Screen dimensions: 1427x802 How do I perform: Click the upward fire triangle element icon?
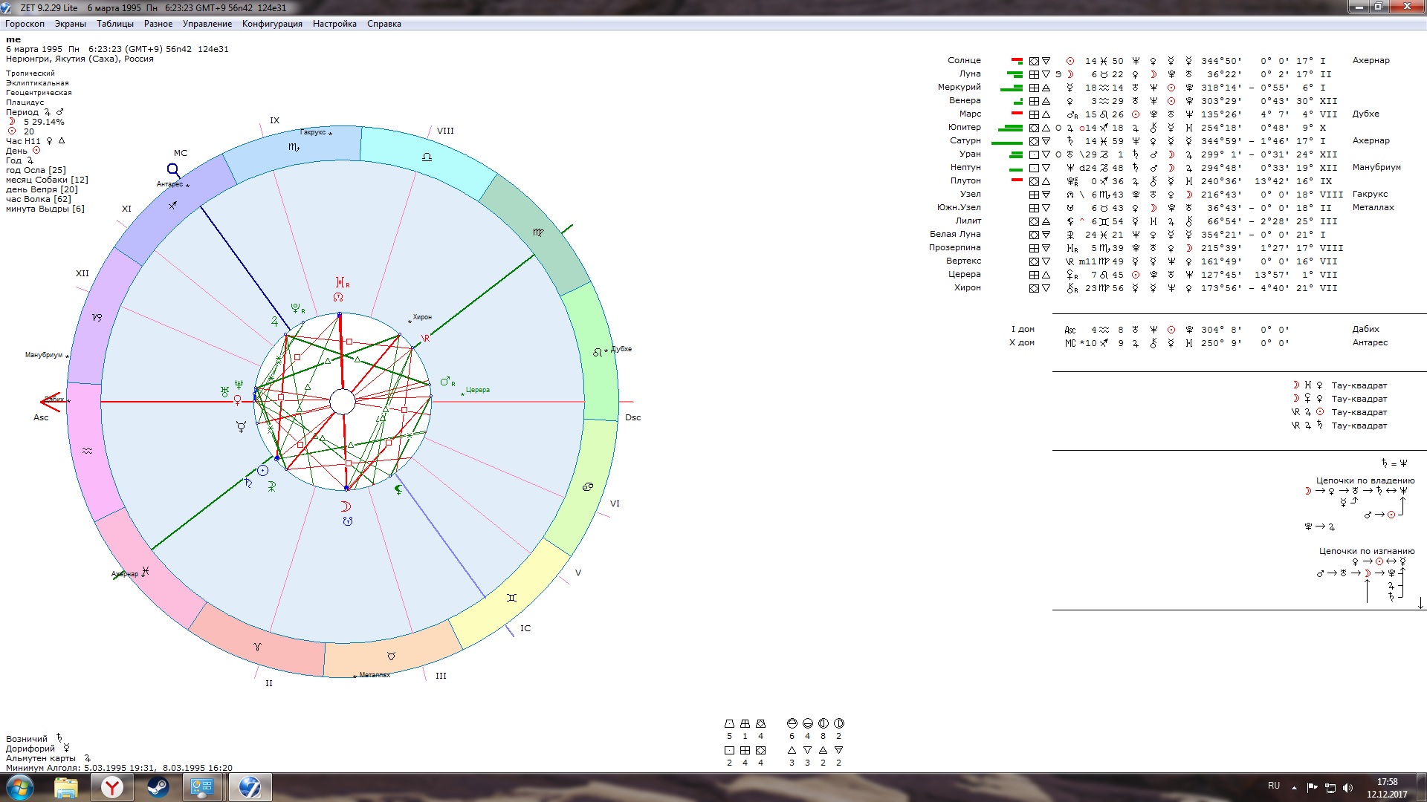(x=792, y=751)
